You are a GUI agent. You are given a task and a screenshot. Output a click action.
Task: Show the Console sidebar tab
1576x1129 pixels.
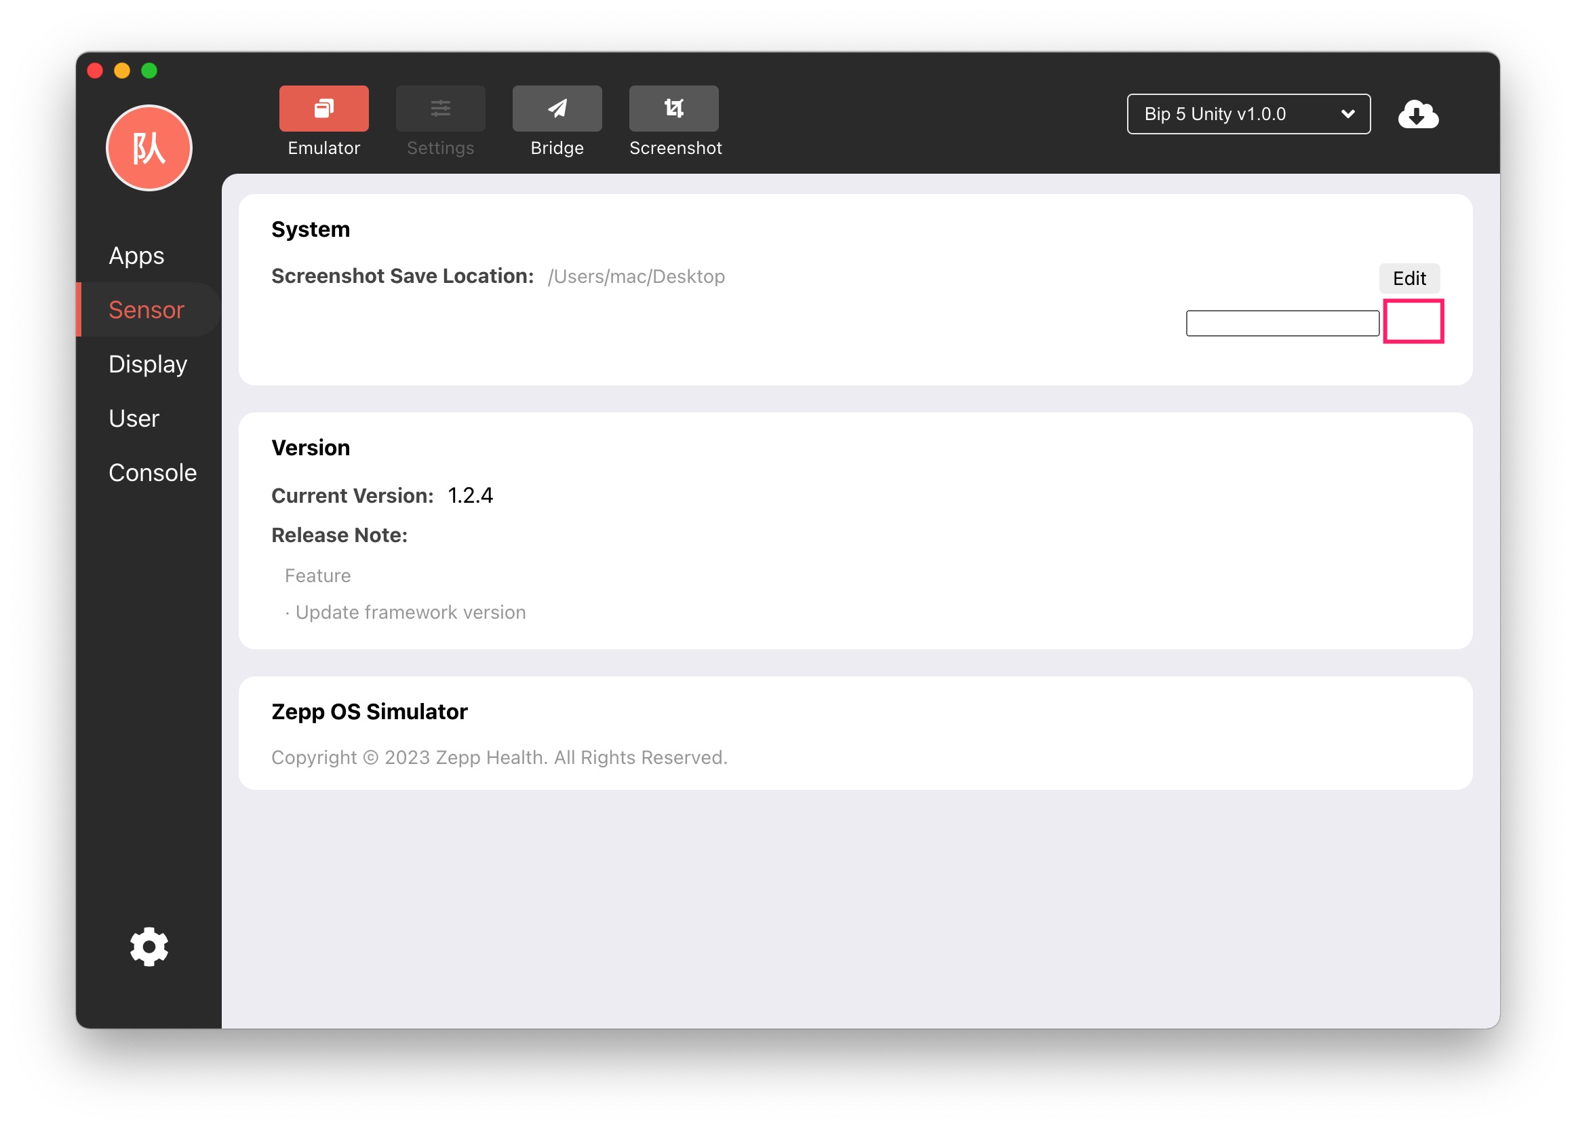[x=152, y=473]
